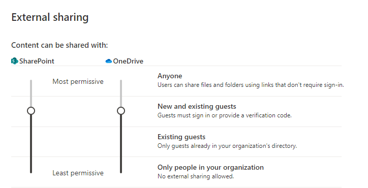Set OneDrive slider to least permissive bottom
368x188 pixels.
(x=121, y=172)
